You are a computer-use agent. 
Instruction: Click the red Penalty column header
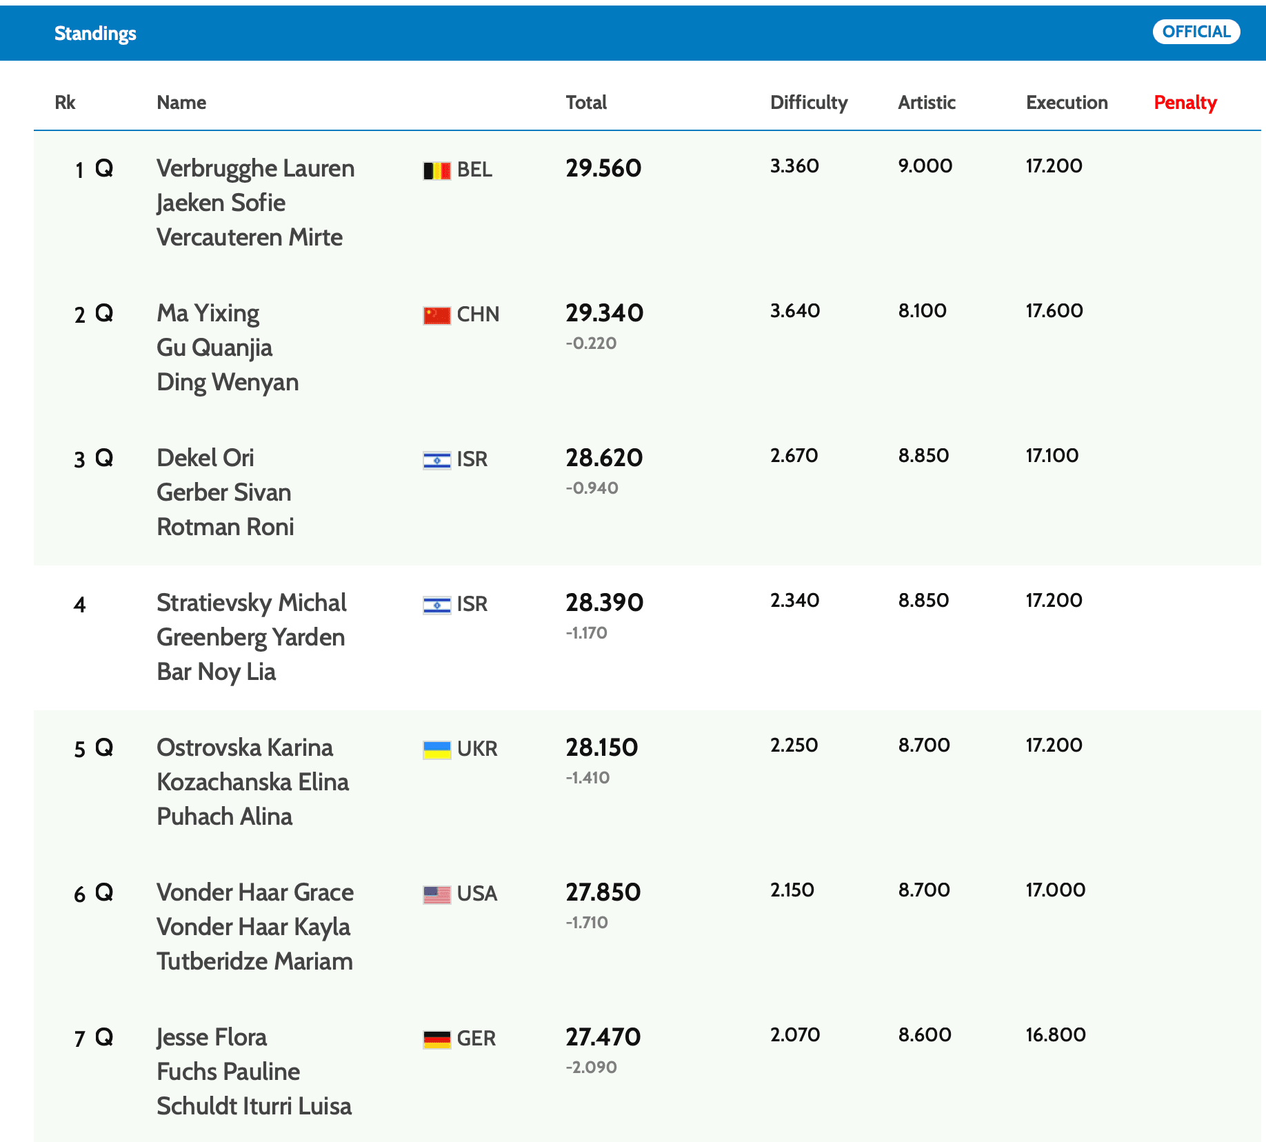pos(1185,103)
